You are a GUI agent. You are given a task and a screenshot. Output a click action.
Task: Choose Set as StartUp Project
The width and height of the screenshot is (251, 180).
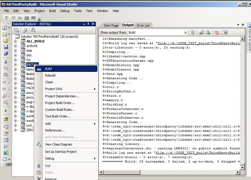61,152
